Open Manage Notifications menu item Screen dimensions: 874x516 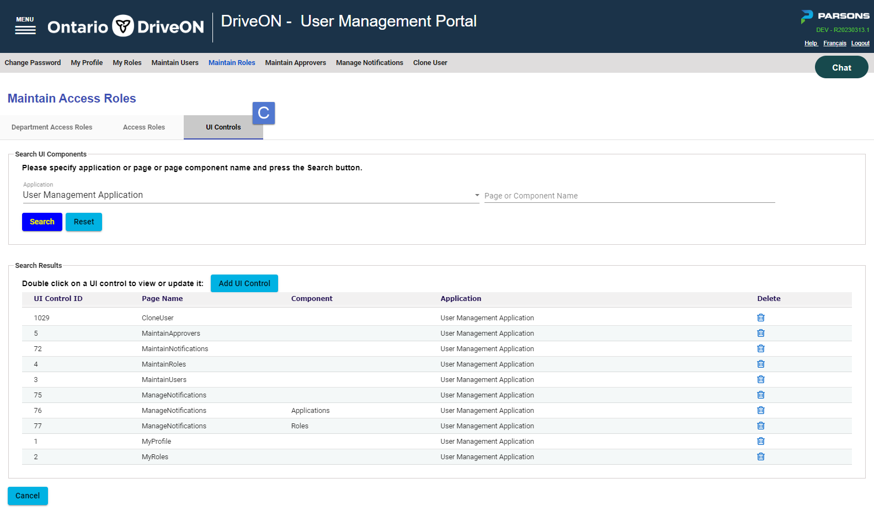370,63
